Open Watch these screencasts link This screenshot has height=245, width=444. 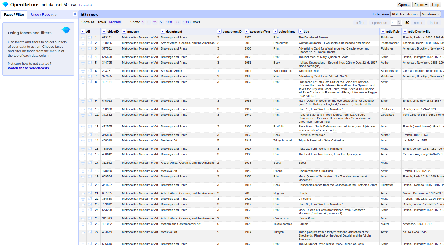pos(28,68)
